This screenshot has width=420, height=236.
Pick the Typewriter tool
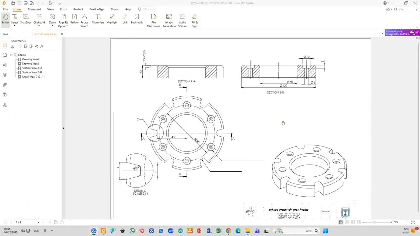tap(98, 19)
